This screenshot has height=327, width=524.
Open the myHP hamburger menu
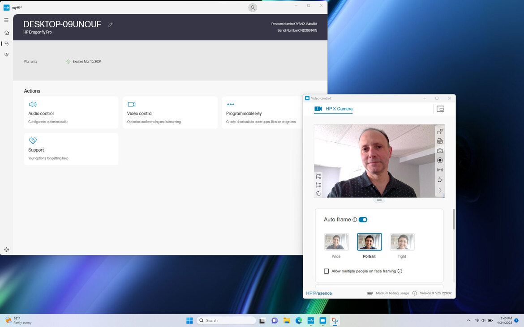[x=6, y=20]
